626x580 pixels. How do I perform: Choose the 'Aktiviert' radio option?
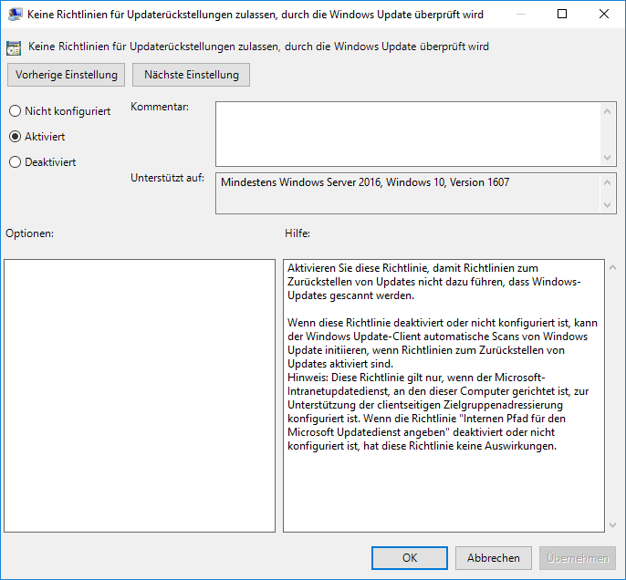coord(15,137)
